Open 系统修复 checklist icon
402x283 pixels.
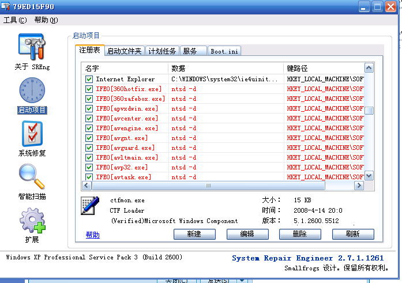(x=32, y=134)
